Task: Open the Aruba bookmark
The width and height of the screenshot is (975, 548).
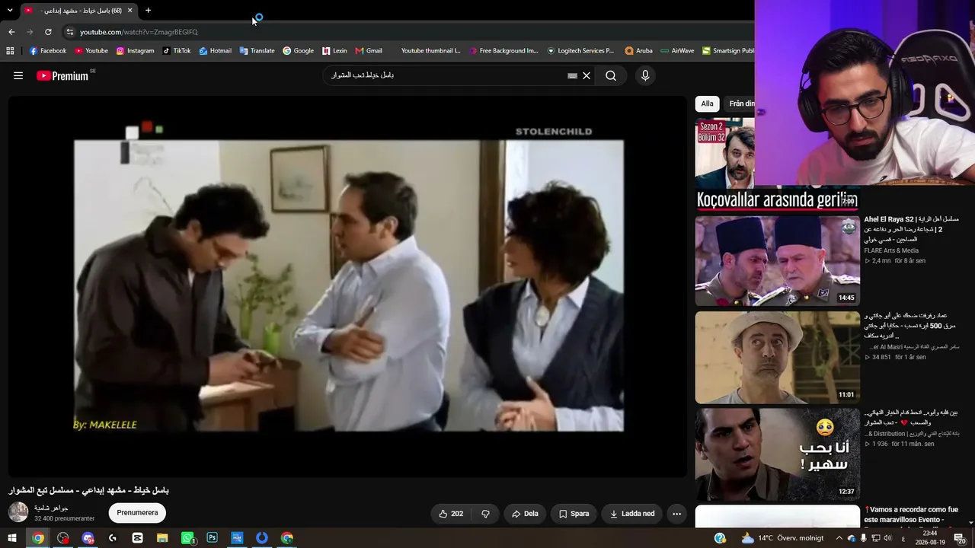Action: [x=638, y=51]
